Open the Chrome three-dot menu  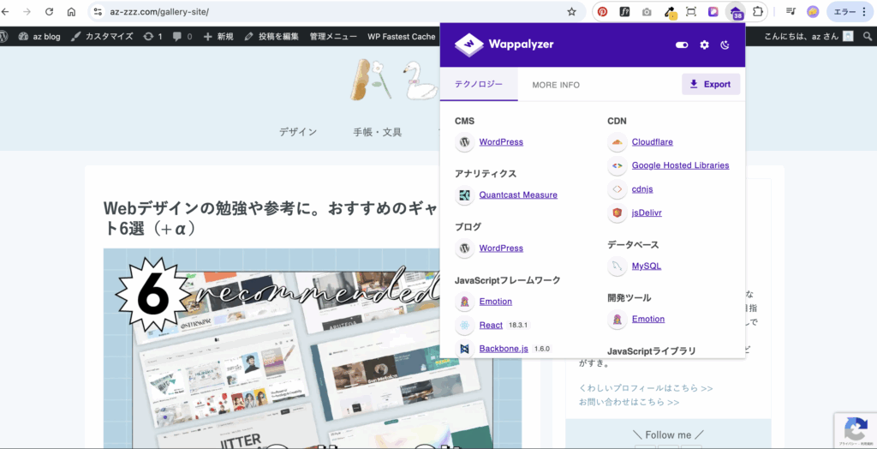coord(863,12)
